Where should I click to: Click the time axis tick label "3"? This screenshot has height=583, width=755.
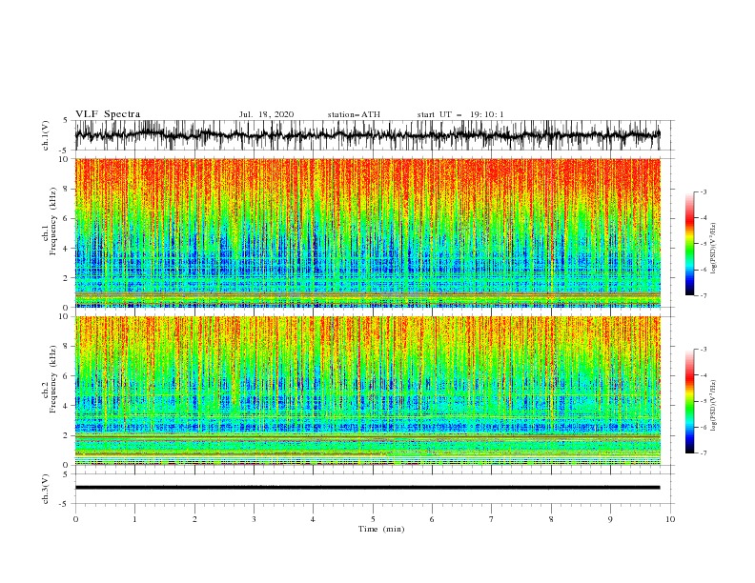tap(254, 519)
